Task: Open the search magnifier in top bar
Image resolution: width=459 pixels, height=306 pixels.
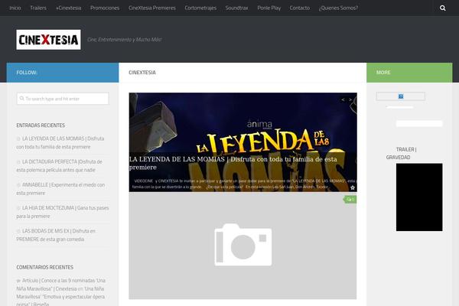Action: [x=443, y=8]
